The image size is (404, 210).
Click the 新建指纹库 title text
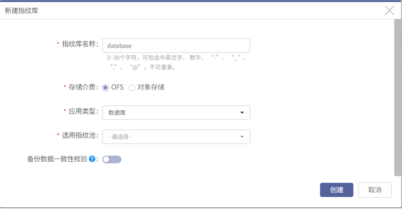22,11
